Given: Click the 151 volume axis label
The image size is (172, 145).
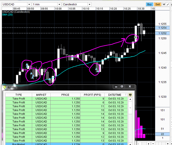Looking at the screenshot, I should [x=162, y=110].
